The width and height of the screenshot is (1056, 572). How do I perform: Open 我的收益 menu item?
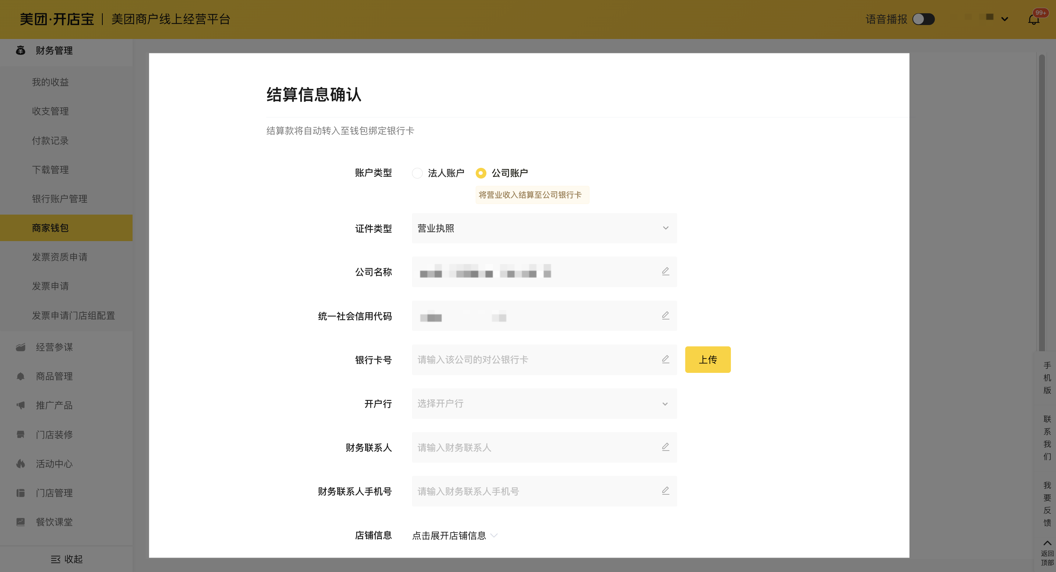(x=50, y=82)
